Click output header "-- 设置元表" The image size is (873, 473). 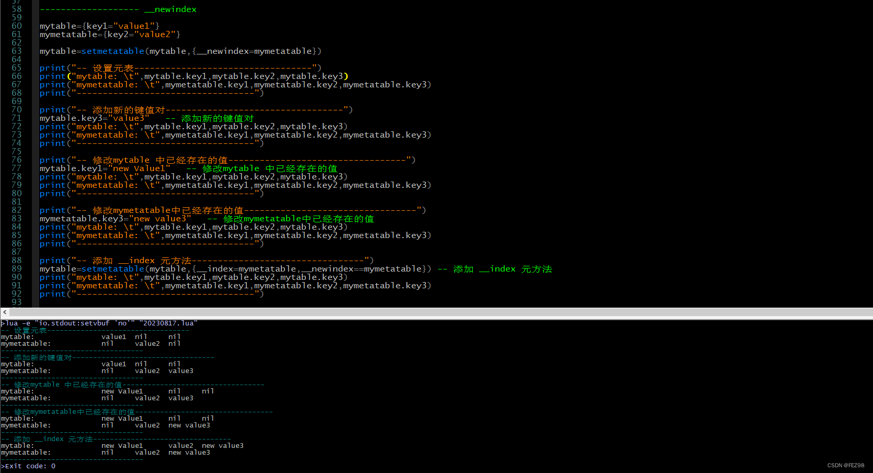click(x=95, y=330)
